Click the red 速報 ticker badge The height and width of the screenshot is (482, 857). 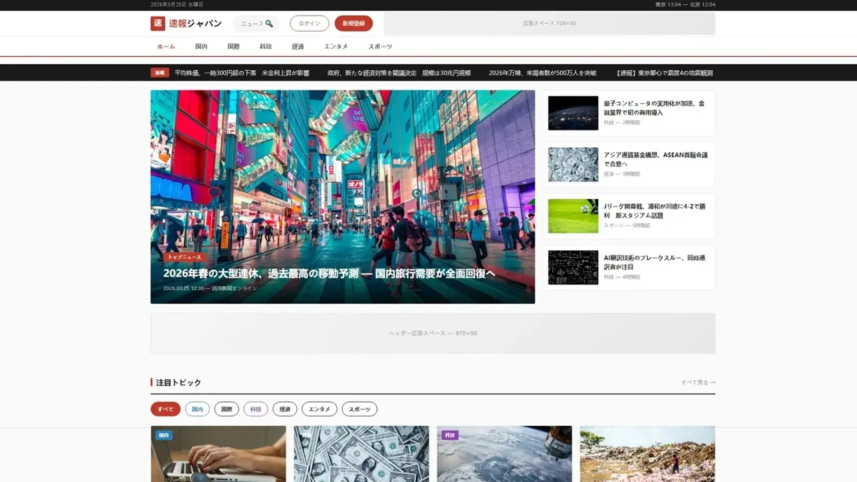[x=160, y=73]
